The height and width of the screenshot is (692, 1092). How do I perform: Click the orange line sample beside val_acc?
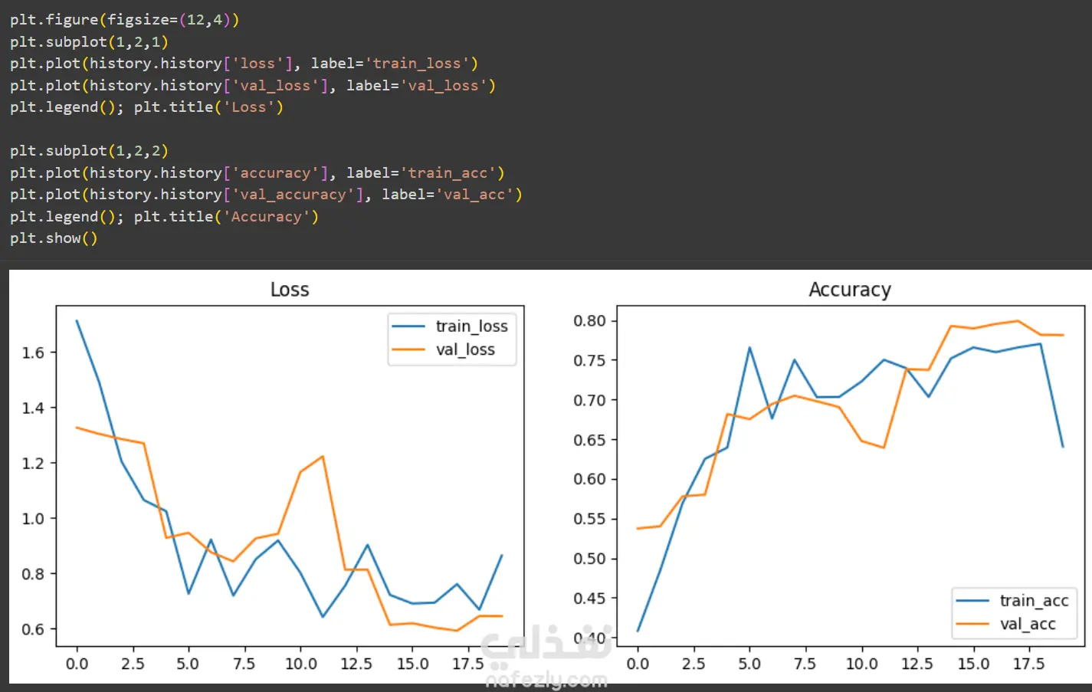point(972,625)
